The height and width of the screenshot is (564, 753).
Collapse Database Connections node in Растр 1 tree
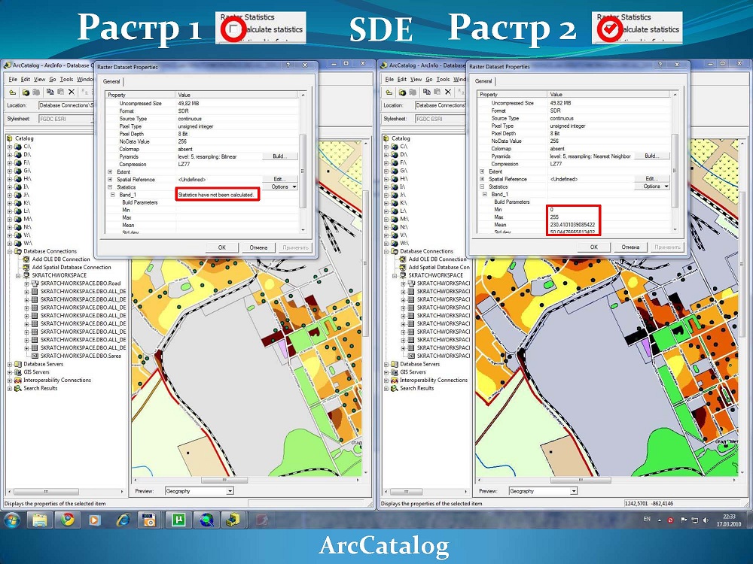[x=10, y=251]
